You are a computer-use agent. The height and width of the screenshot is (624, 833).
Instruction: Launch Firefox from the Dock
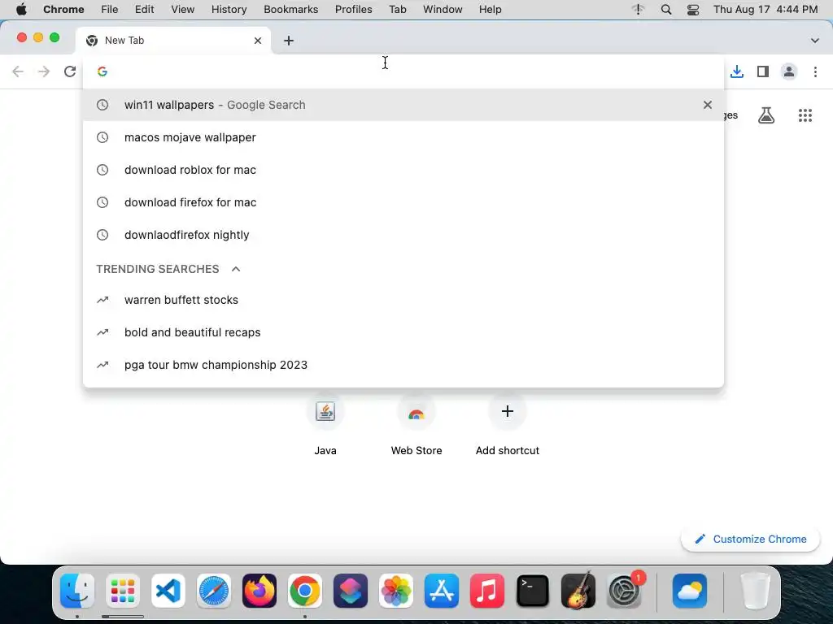pos(259,591)
